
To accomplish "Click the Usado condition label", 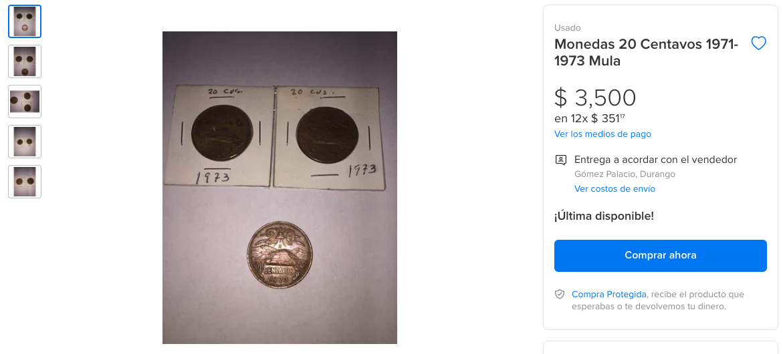I will click(x=567, y=28).
